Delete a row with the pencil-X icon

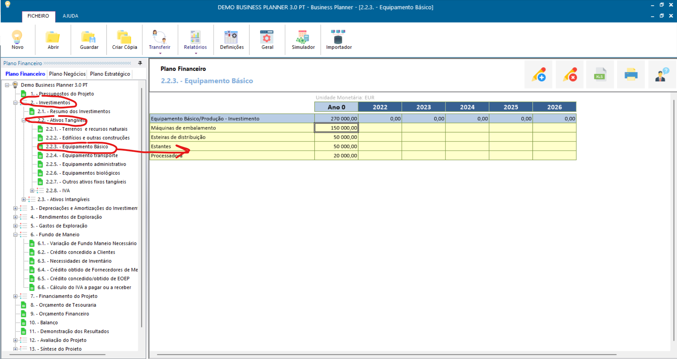[x=570, y=74]
